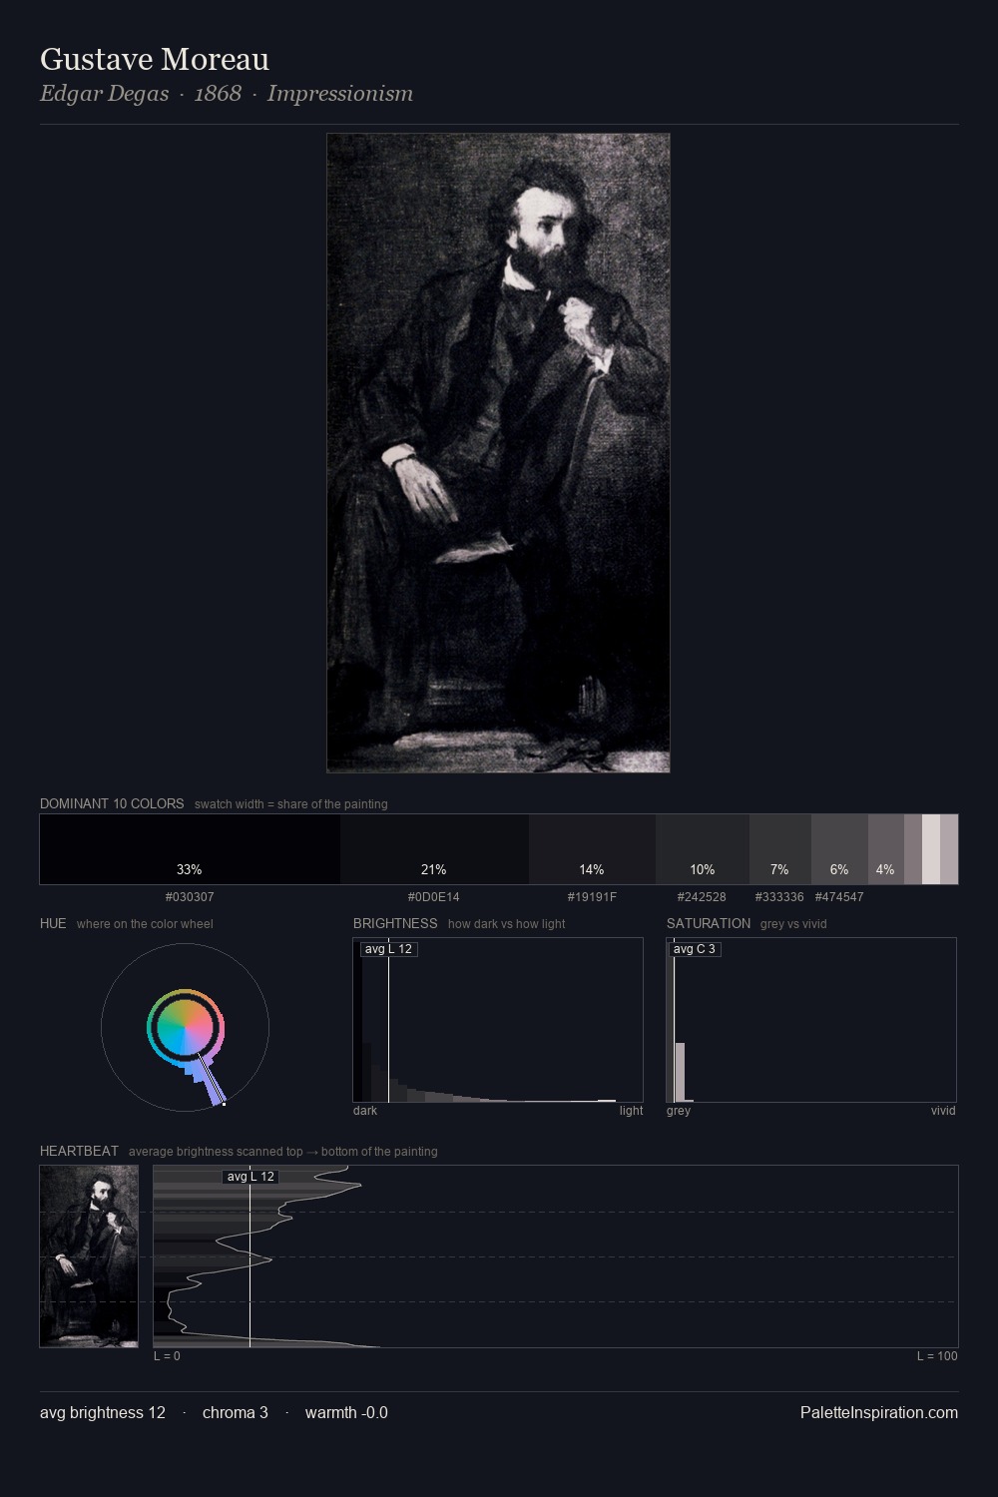
Task: Click the 'light' axis label
Action: click(x=631, y=1111)
